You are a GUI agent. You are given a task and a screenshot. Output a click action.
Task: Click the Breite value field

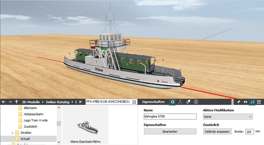[250, 132]
